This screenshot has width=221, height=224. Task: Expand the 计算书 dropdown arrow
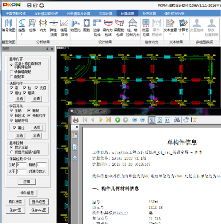[183, 34]
